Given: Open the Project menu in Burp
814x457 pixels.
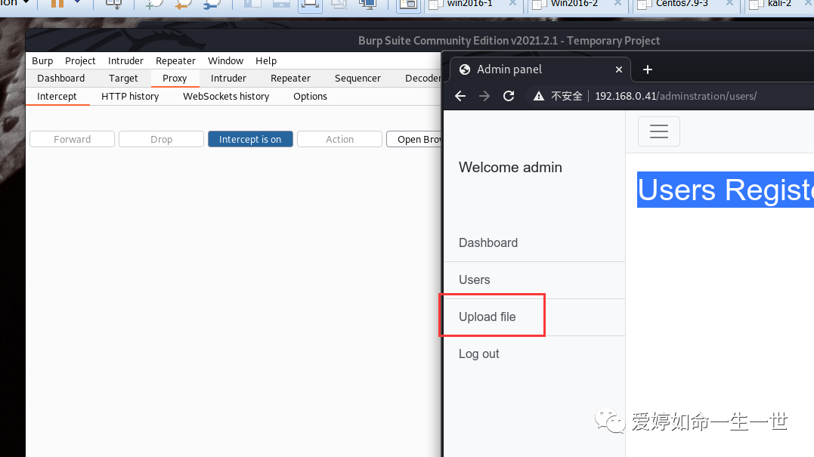Looking at the screenshot, I should click(80, 60).
